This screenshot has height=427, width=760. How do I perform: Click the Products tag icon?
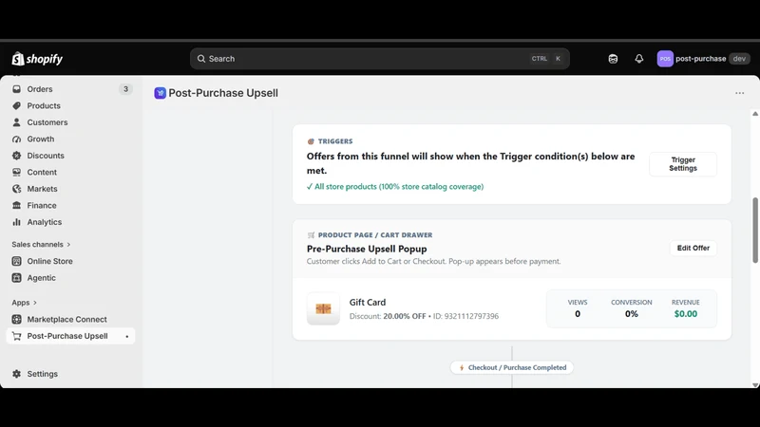click(x=16, y=105)
